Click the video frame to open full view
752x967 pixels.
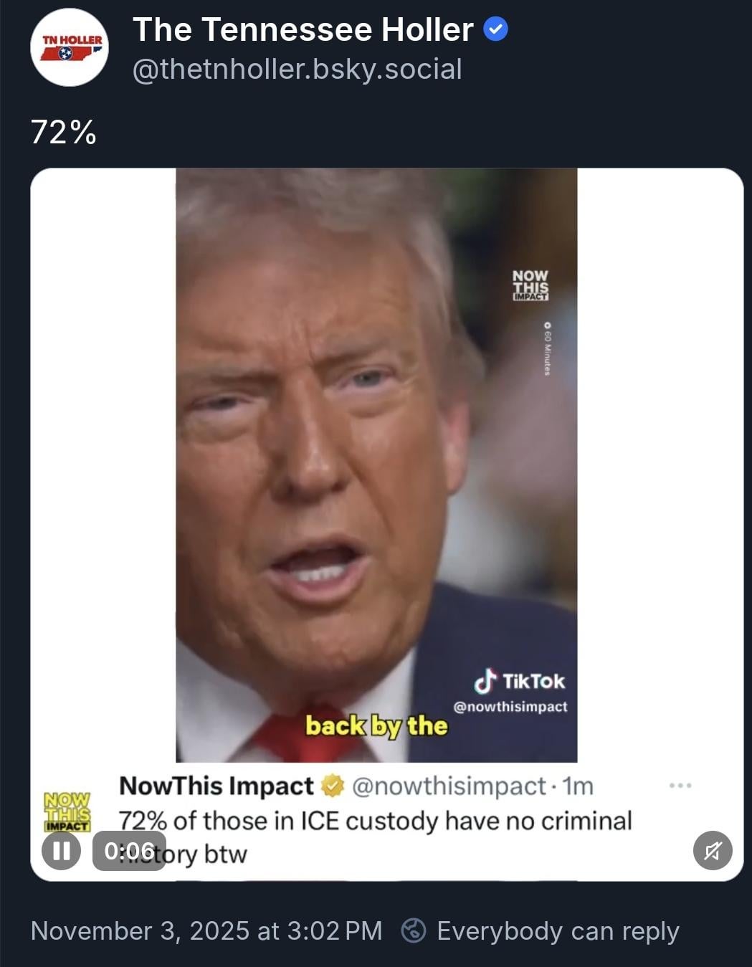(376, 465)
